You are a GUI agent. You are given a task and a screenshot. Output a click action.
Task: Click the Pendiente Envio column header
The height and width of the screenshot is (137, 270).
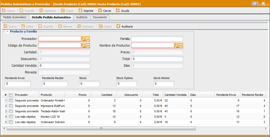click(x=227, y=95)
